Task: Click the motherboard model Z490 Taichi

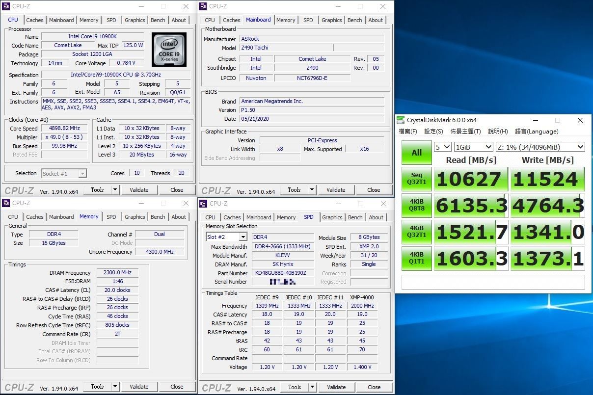Action: pyautogui.click(x=285, y=48)
